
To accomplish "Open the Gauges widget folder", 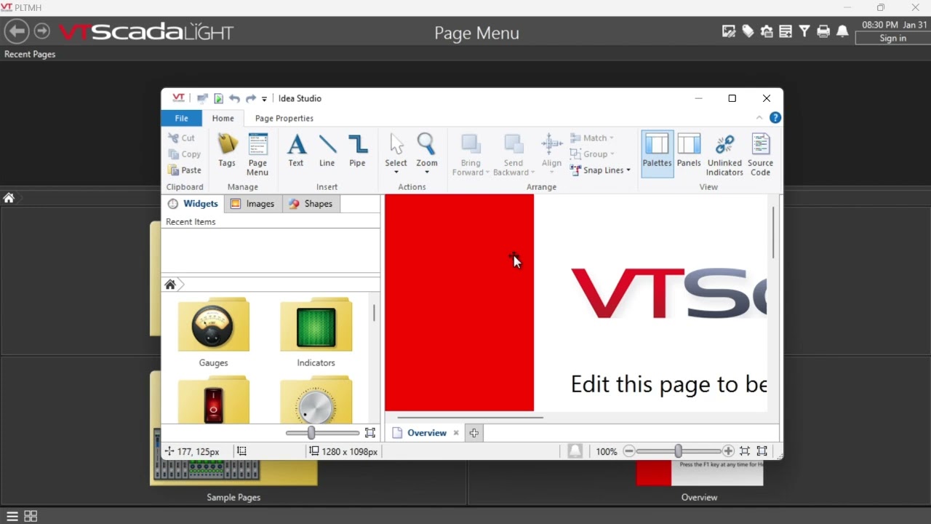I will click(x=213, y=333).
